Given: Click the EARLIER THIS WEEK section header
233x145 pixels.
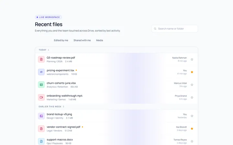Looking at the screenshot, I should [116, 107].
